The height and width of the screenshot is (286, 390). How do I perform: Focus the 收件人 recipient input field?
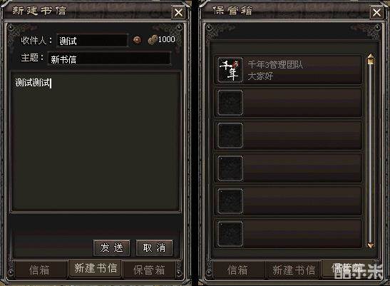point(92,41)
